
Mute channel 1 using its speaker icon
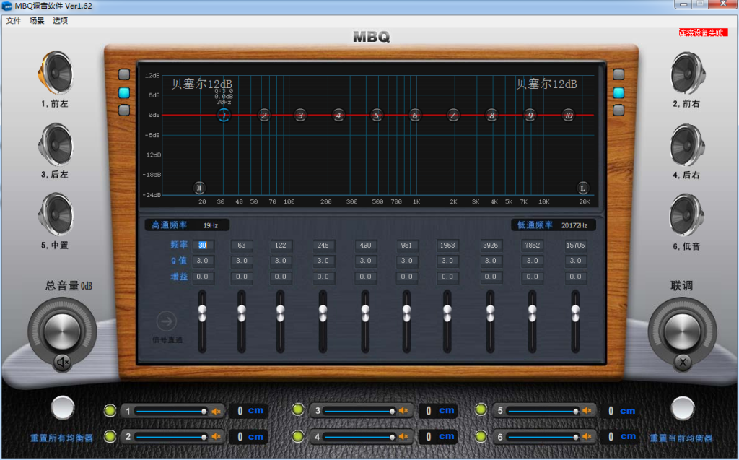click(x=217, y=412)
